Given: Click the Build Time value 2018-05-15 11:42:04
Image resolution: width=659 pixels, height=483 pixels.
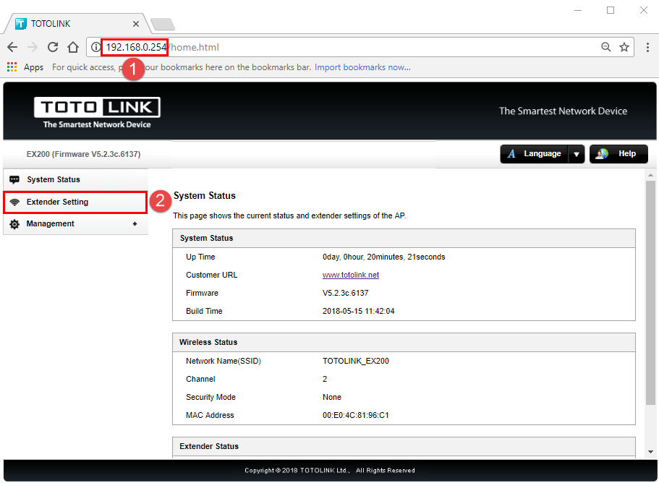Looking at the screenshot, I should coord(359,311).
